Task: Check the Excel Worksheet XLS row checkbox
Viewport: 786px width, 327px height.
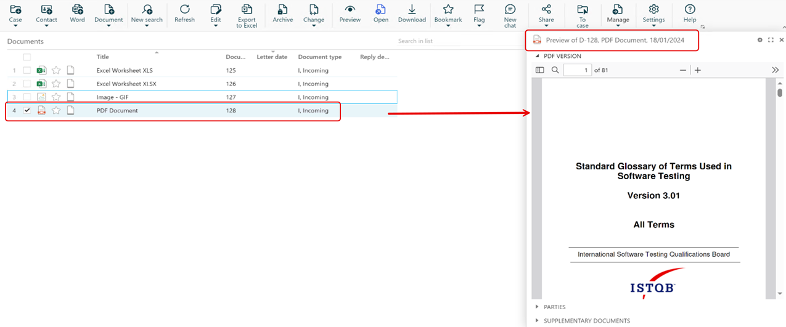Action: point(27,70)
